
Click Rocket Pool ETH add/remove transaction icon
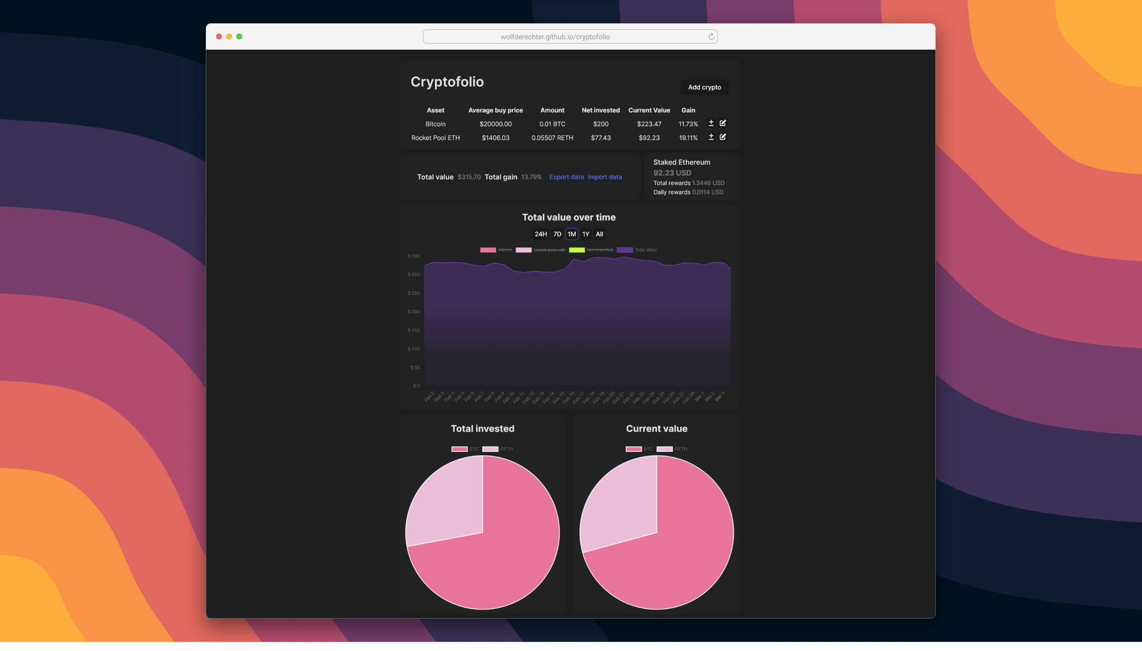point(711,137)
